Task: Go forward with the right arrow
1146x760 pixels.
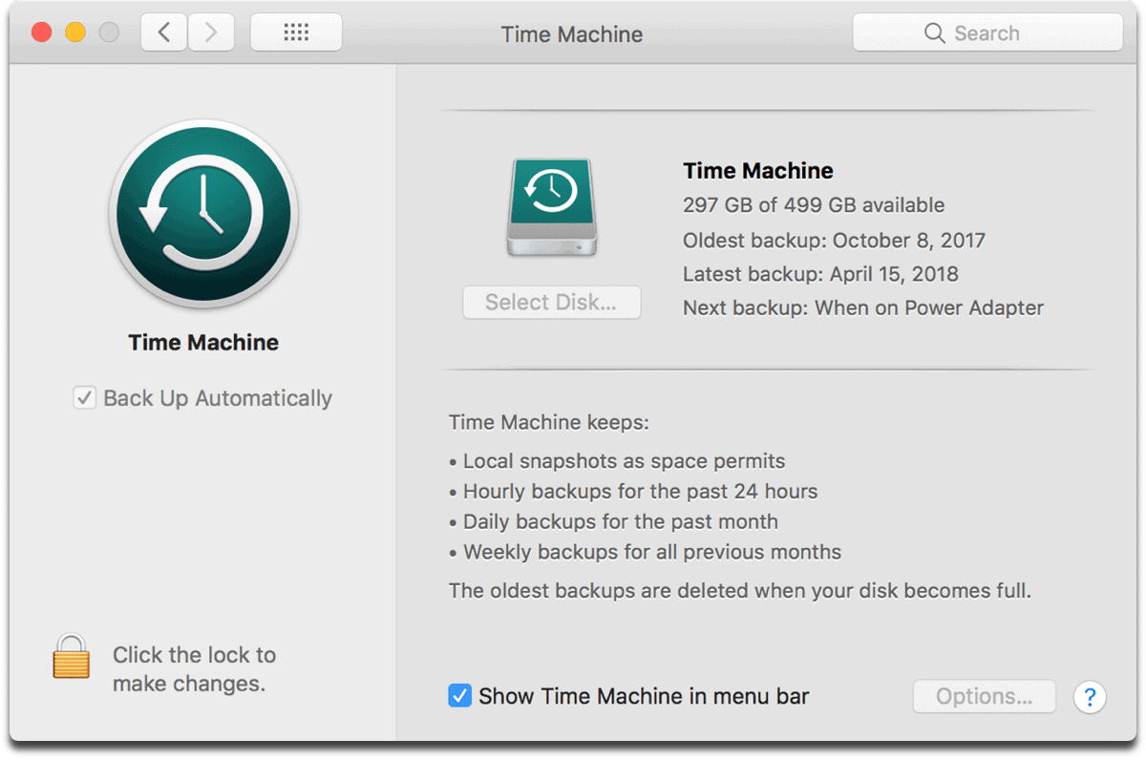Action: (211, 33)
